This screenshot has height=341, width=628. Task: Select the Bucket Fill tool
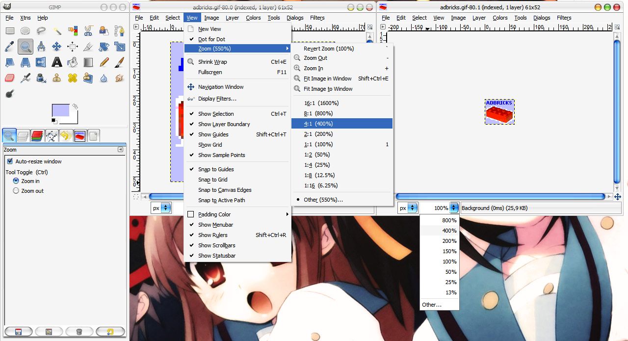pos(73,62)
